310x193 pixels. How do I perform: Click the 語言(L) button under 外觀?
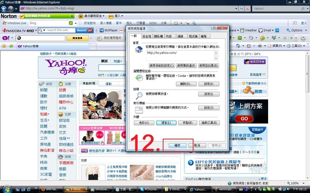tap(166, 123)
